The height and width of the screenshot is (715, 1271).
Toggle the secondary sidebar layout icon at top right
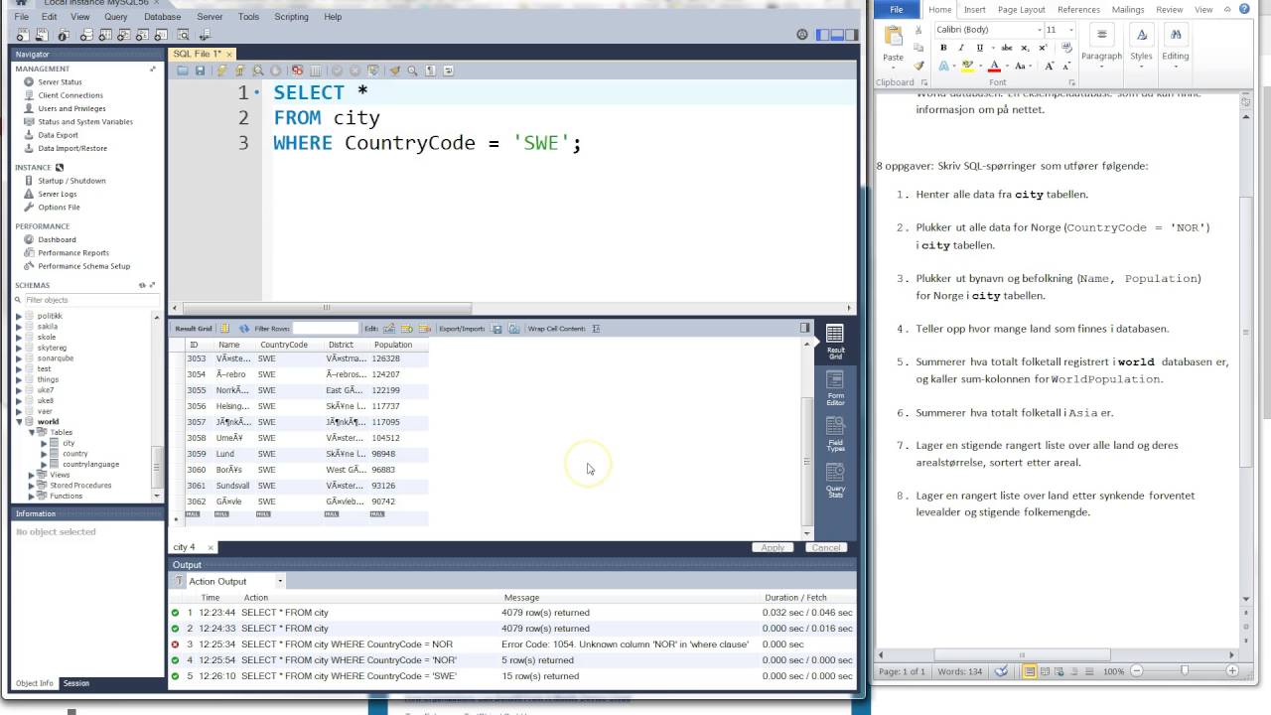pyautogui.click(x=851, y=35)
